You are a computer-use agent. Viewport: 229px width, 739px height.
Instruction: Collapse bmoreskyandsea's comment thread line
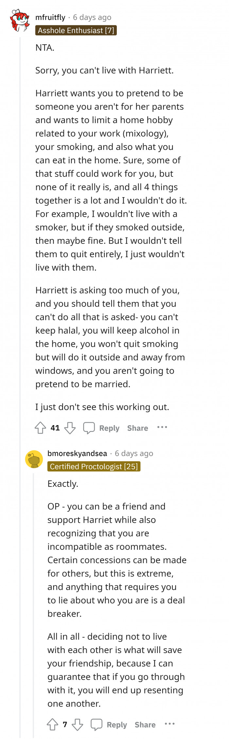[34, 590]
